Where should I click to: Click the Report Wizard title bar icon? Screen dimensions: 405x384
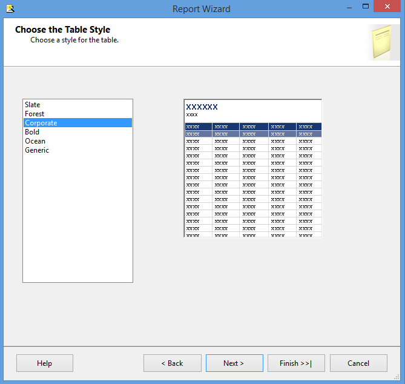tap(9, 8)
